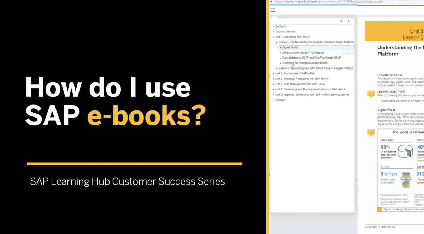This screenshot has width=424, height=234.
Task: Expand Lesson 2 about SAP HANA digital platform
Action: [x=277, y=68]
